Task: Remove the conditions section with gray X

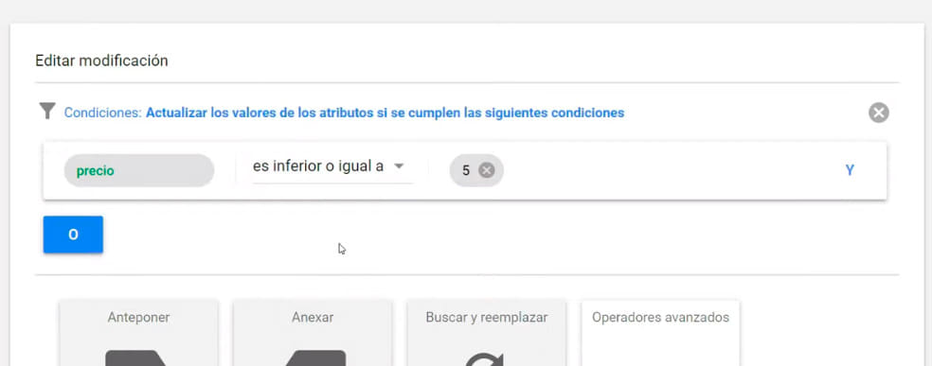Action: pos(879,113)
